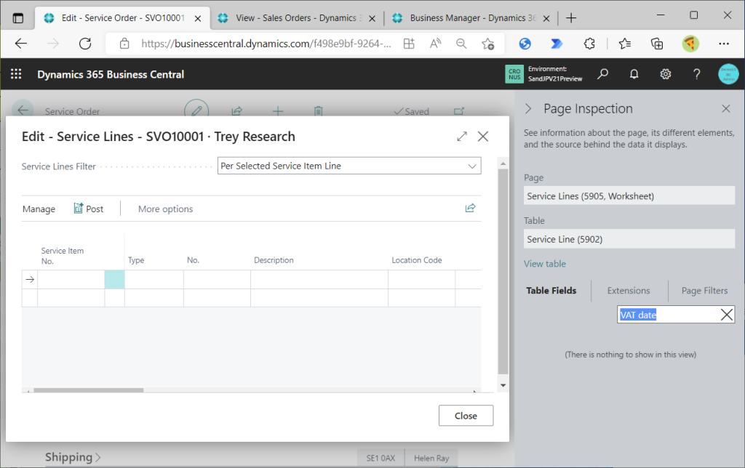The height and width of the screenshot is (468, 745).
Task: Open browser Collections icon
Action: [657, 44]
